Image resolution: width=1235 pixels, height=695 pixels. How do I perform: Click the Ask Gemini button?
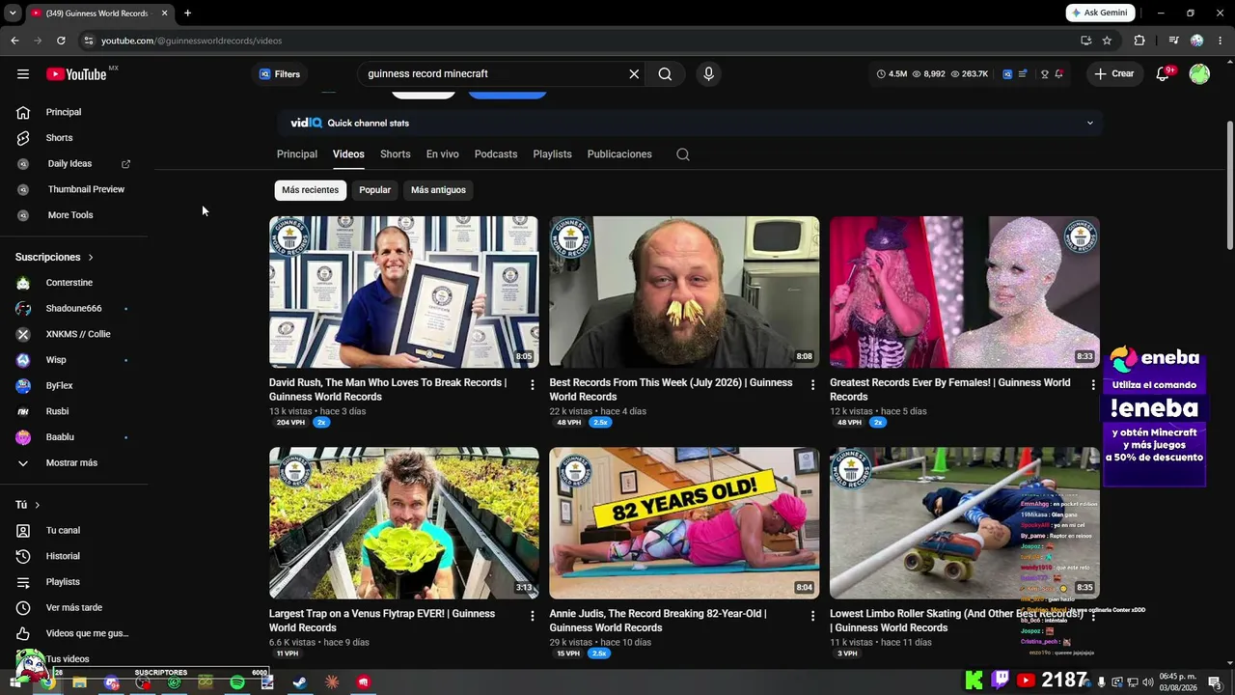[1100, 14]
